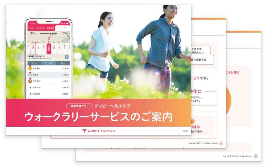Screen dimensions: 266x167
Task: Select the highlighted 小田原 station marker
Action: [49, 49]
